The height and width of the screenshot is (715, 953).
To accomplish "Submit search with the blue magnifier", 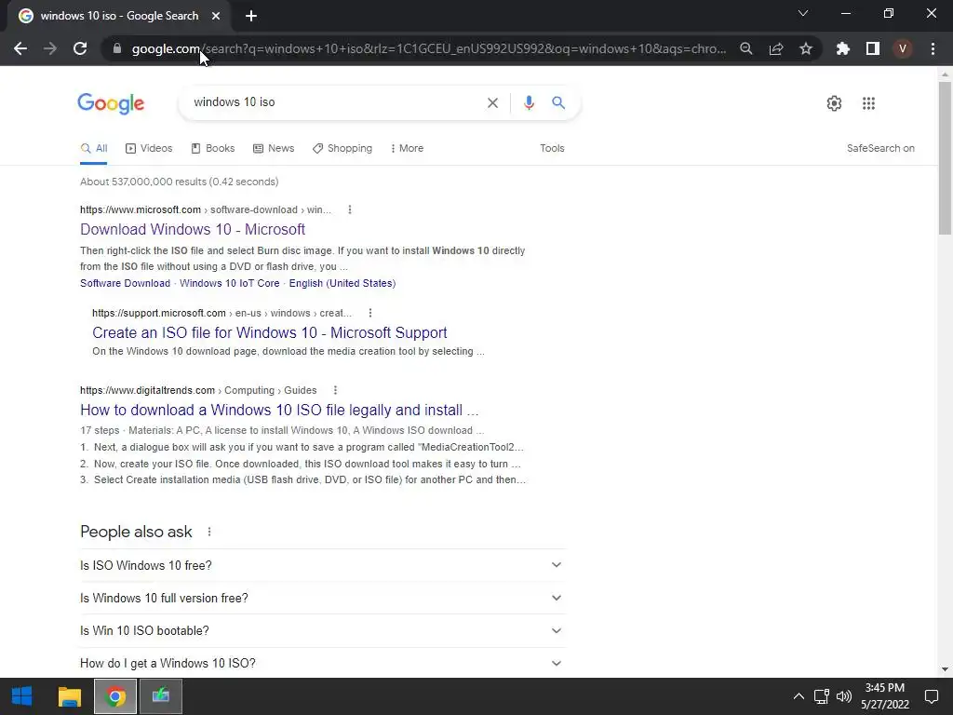I will point(558,102).
